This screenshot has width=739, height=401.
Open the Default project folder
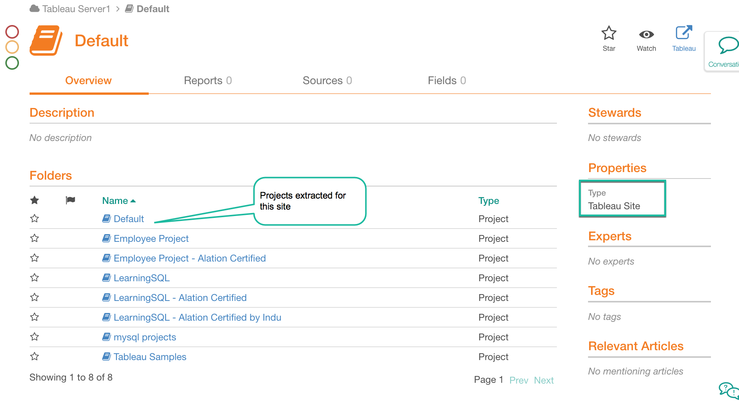click(129, 219)
